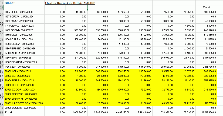Select the row 16 header number
Screen dimensions: 223x116
[2, 71]
